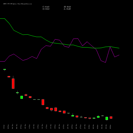Click the "14 Nov" date axis label
This screenshot has width=133, height=133.
(42, 126)
